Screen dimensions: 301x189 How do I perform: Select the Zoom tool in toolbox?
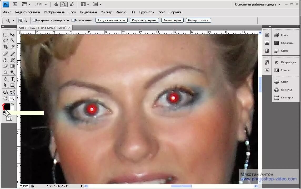[12, 98]
